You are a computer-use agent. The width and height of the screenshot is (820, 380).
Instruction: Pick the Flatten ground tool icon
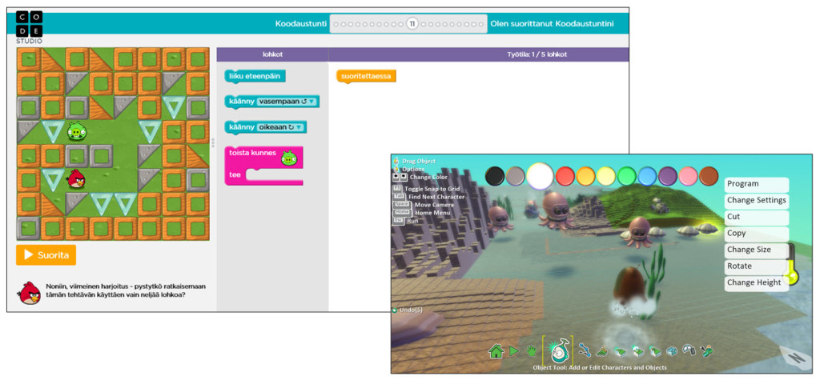(x=637, y=350)
